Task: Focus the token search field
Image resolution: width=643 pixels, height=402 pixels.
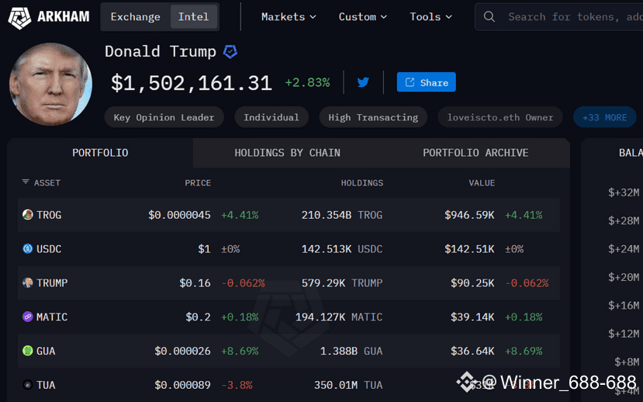Action: (x=558, y=17)
